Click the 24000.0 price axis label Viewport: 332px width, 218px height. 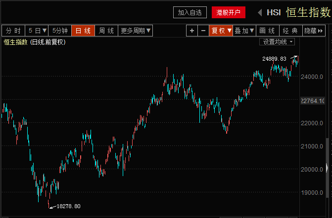click(x=312, y=76)
